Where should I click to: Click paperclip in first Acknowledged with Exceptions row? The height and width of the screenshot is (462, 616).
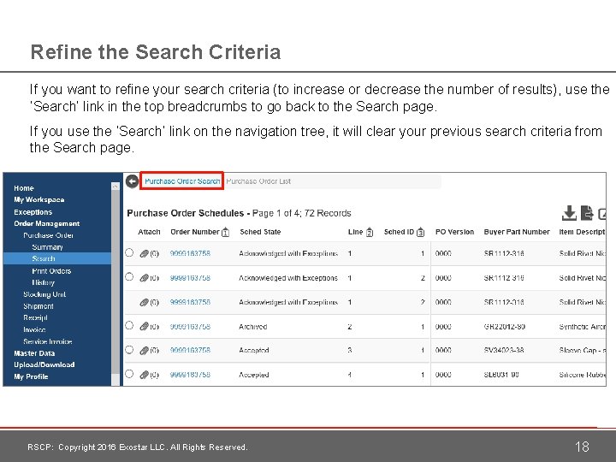[145, 254]
